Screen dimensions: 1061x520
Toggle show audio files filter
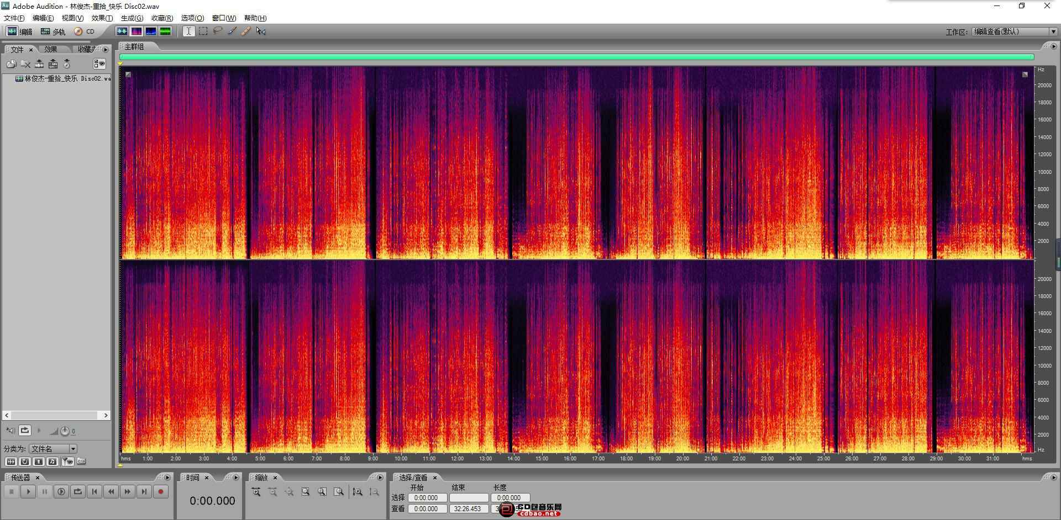(10, 461)
